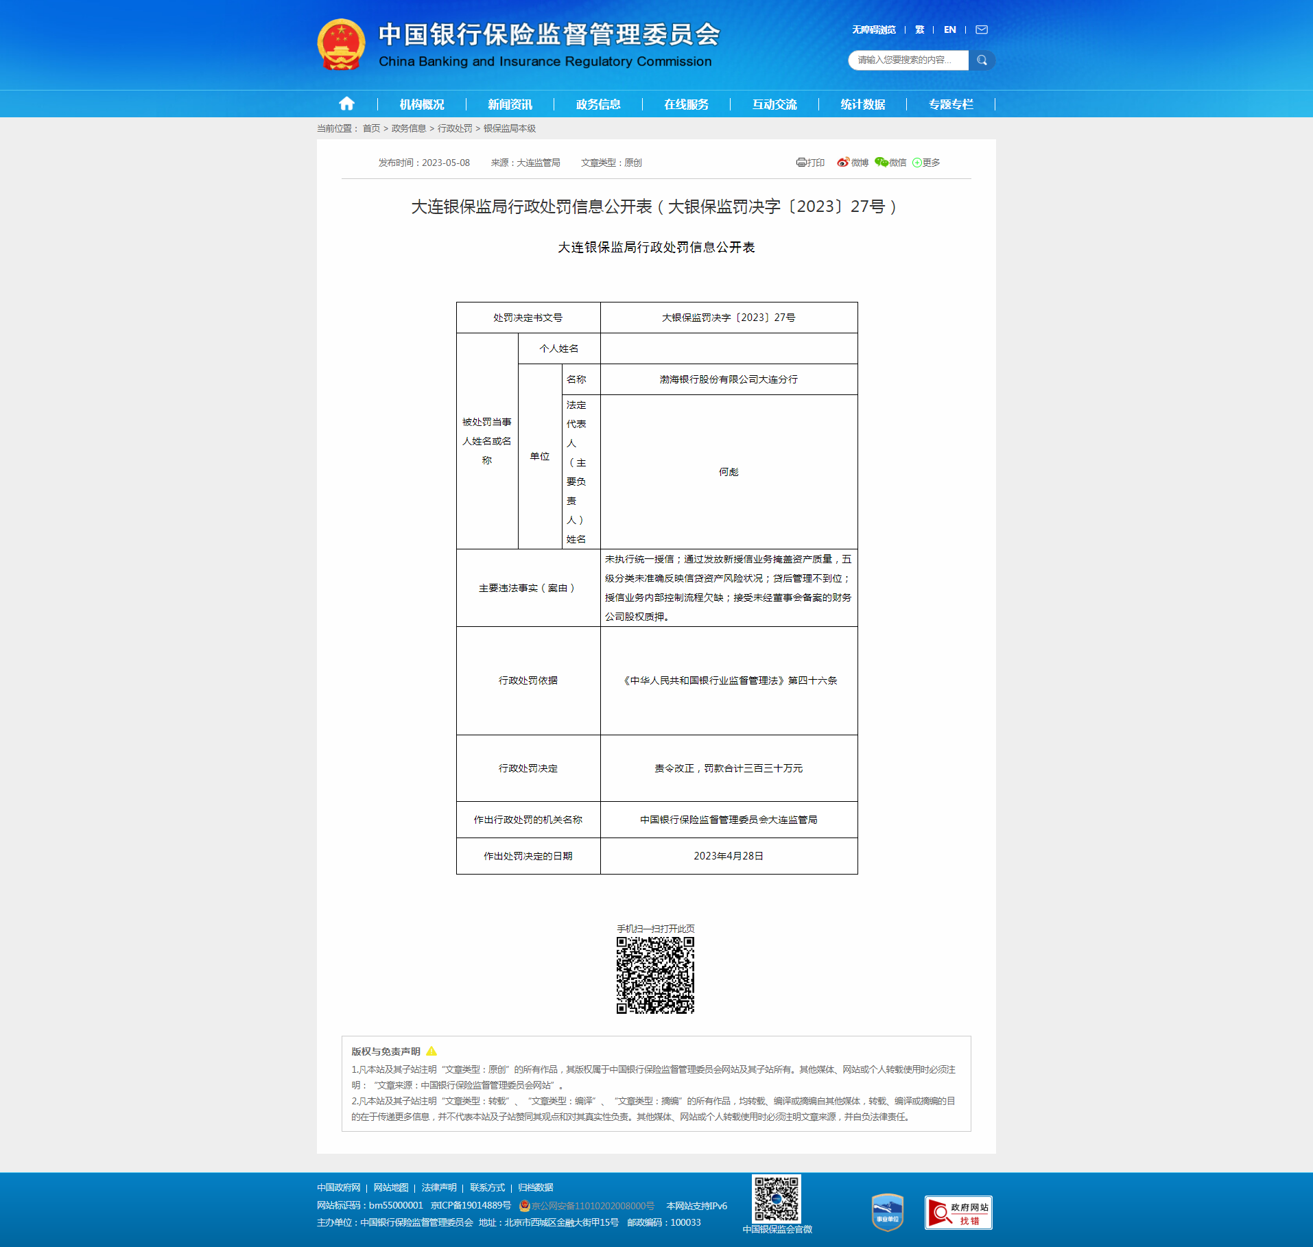The image size is (1313, 1247).
Task: Open the email envelope icon
Action: click(982, 29)
